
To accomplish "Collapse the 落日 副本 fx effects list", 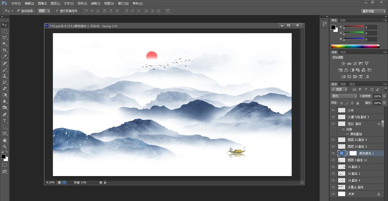I will pyautogui.click(x=383, y=124).
